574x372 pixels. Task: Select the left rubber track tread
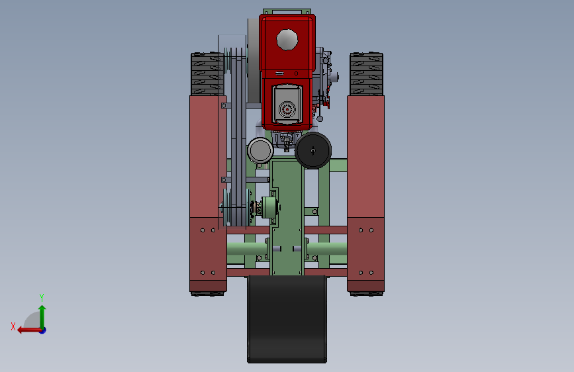click(x=207, y=74)
